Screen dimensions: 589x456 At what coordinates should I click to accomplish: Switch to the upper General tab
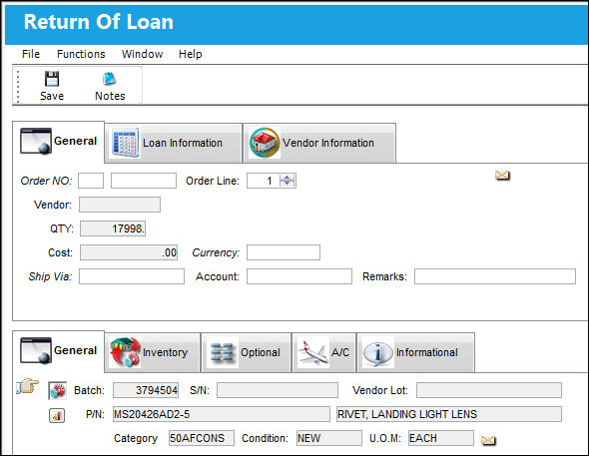59,141
